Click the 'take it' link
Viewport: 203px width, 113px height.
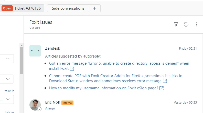pyautogui.click(x=9, y=91)
